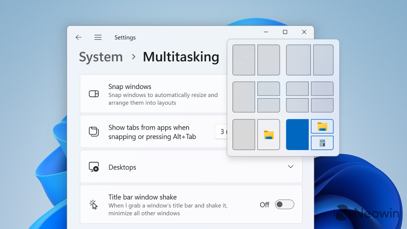Choose the two-column snap layout
This screenshot has height=229, width=407.
point(256,60)
